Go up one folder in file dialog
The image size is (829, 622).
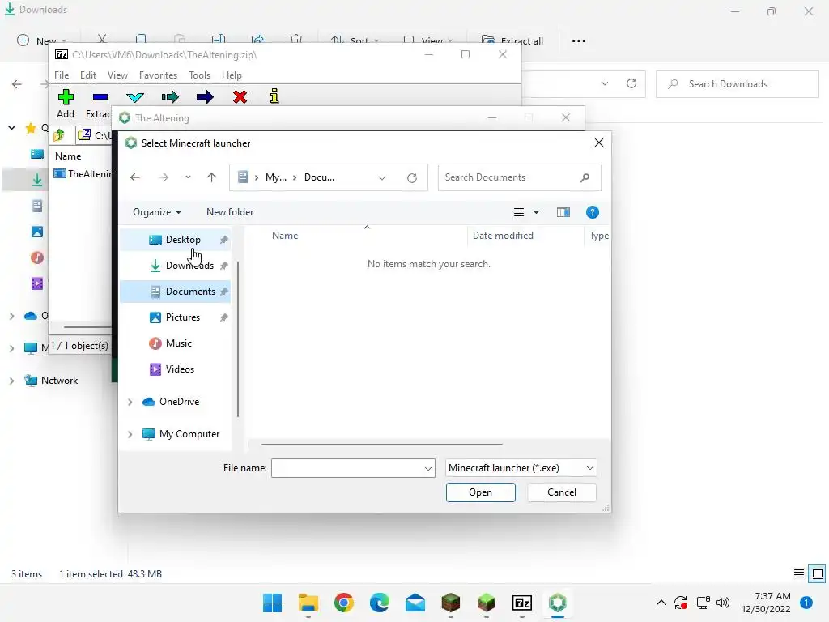[211, 177]
